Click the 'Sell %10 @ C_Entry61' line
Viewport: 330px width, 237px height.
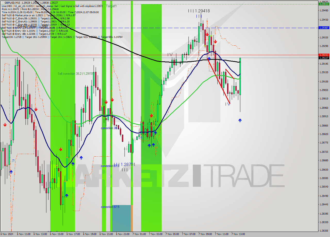(x=36, y=21)
